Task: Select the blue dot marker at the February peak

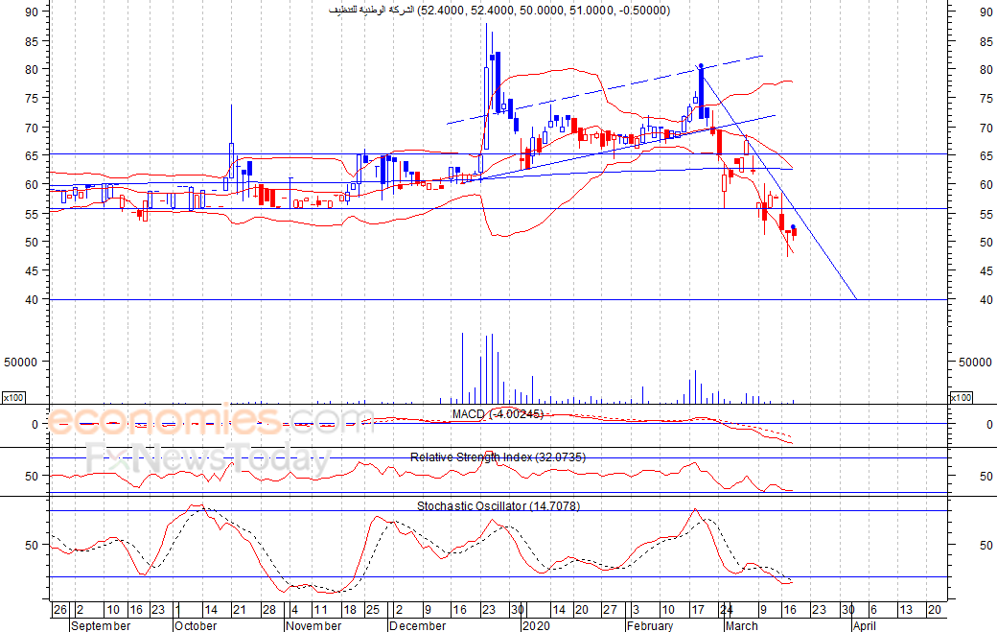Action: point(701,65)
